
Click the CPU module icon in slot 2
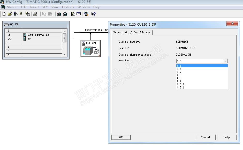[x=25, y=35]
